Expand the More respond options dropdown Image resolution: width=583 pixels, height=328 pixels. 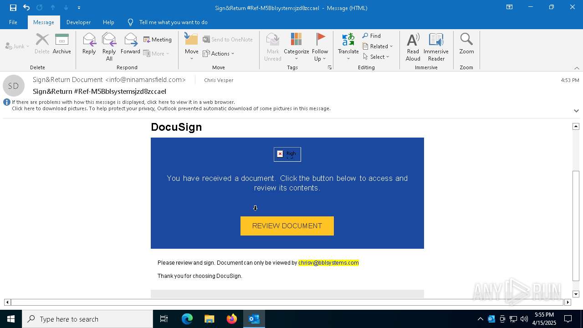tap(156, 53)
